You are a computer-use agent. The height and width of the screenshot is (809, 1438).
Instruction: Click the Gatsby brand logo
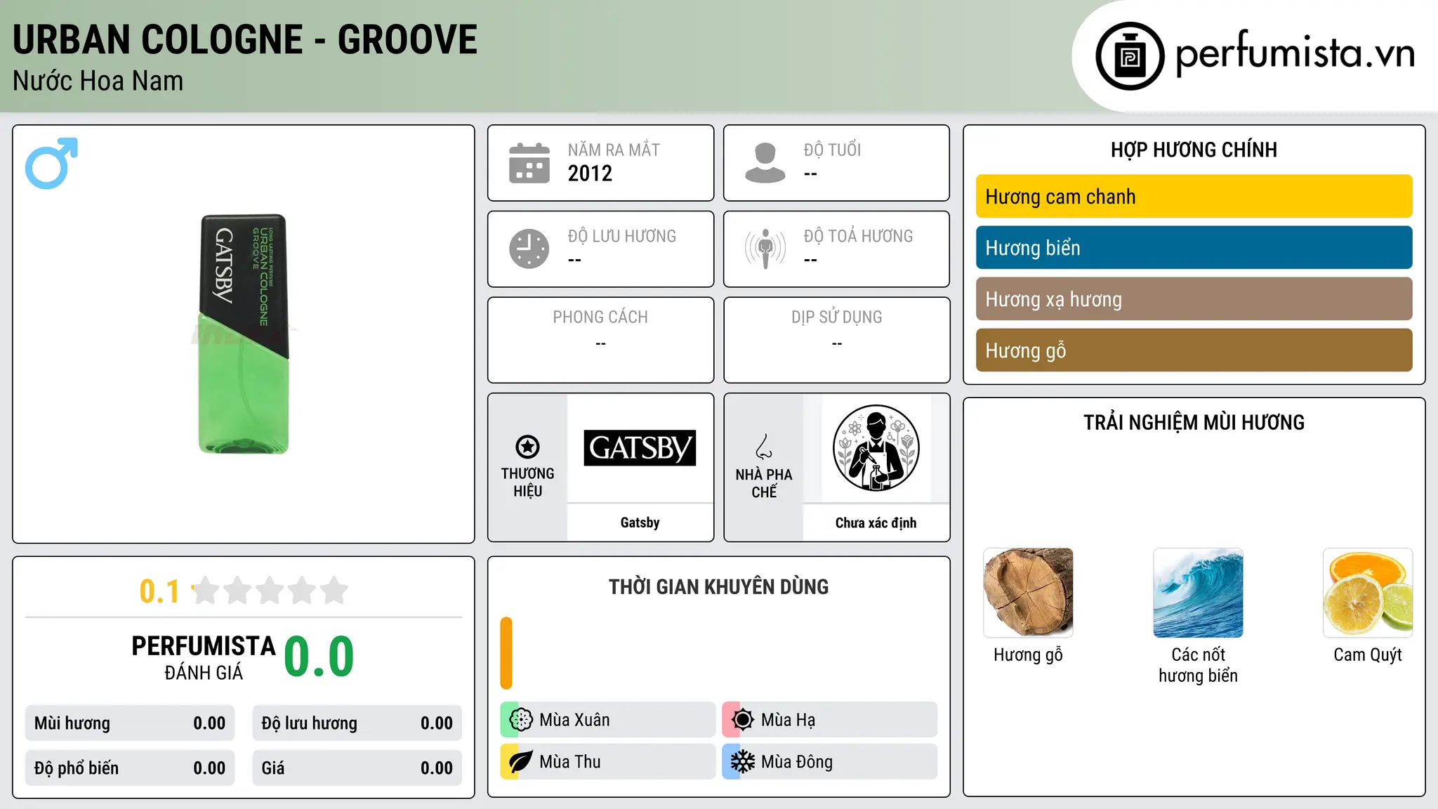pyautogui.click(x=640, y=448)
